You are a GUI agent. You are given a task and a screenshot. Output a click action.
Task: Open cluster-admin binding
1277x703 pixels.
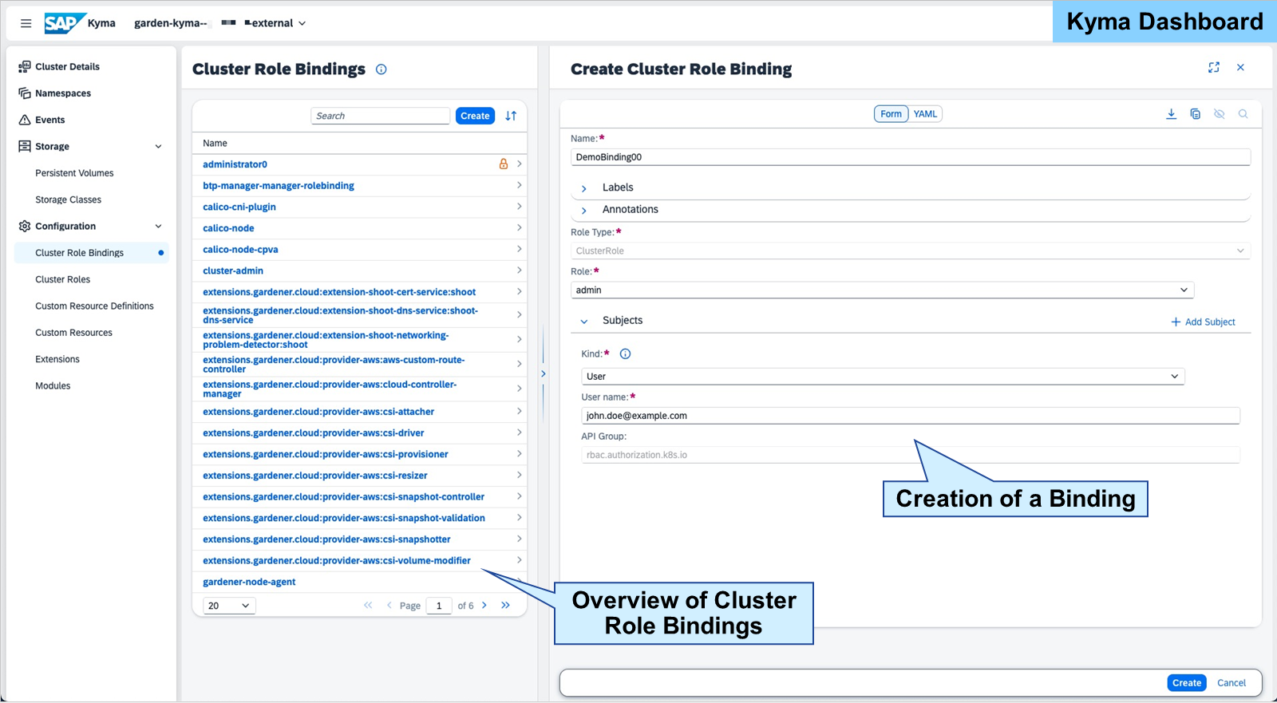(233, 271)
